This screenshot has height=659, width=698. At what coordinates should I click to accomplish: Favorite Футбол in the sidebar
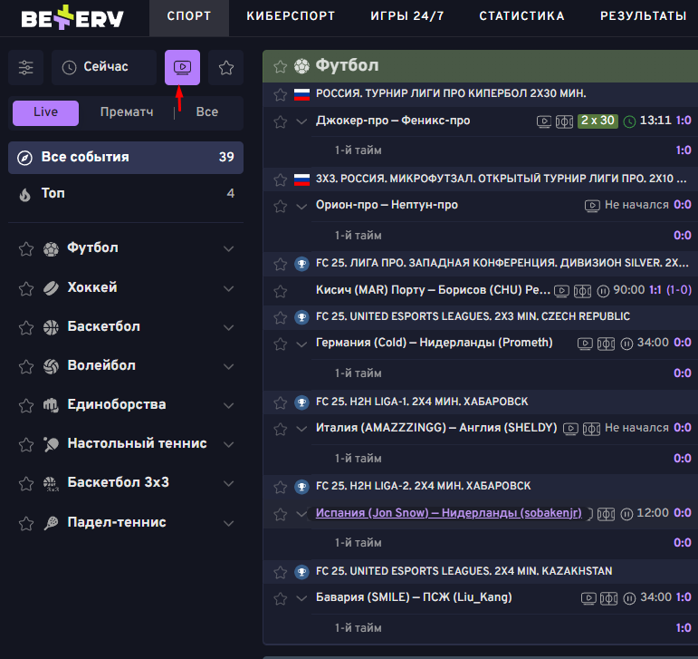(26, 248)
